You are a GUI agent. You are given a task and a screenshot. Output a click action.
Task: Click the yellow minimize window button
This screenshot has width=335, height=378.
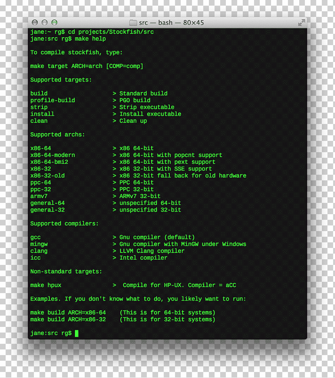point(45,23)
